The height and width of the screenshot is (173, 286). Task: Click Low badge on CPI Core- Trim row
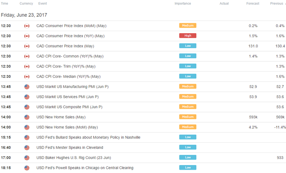[x=188, y=66]
